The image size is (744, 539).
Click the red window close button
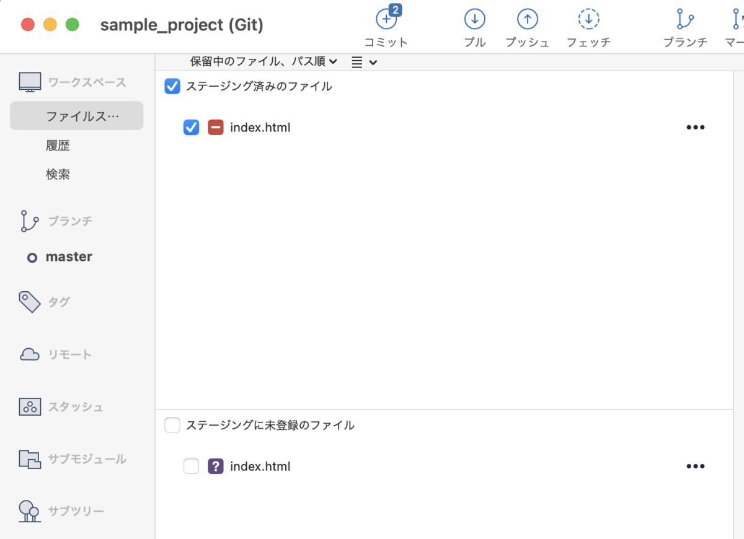(x=28, y=25)
